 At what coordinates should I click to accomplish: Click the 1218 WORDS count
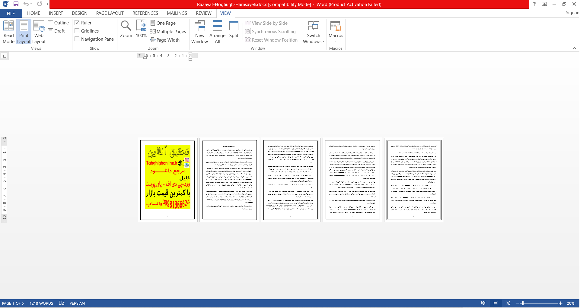(41, 303)
